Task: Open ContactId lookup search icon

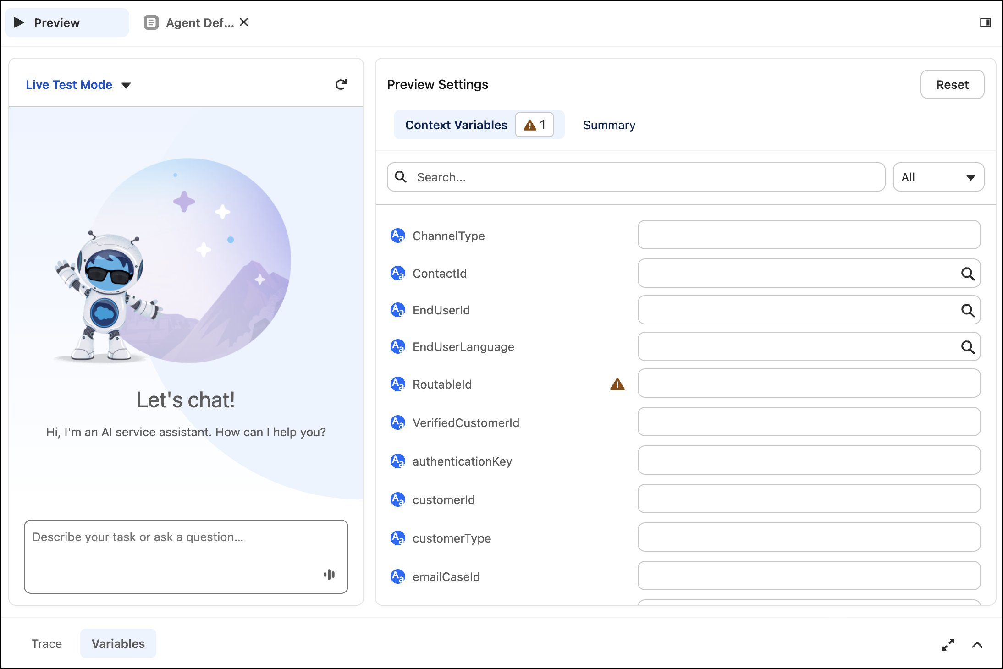Action: click(x=967, y=274)
